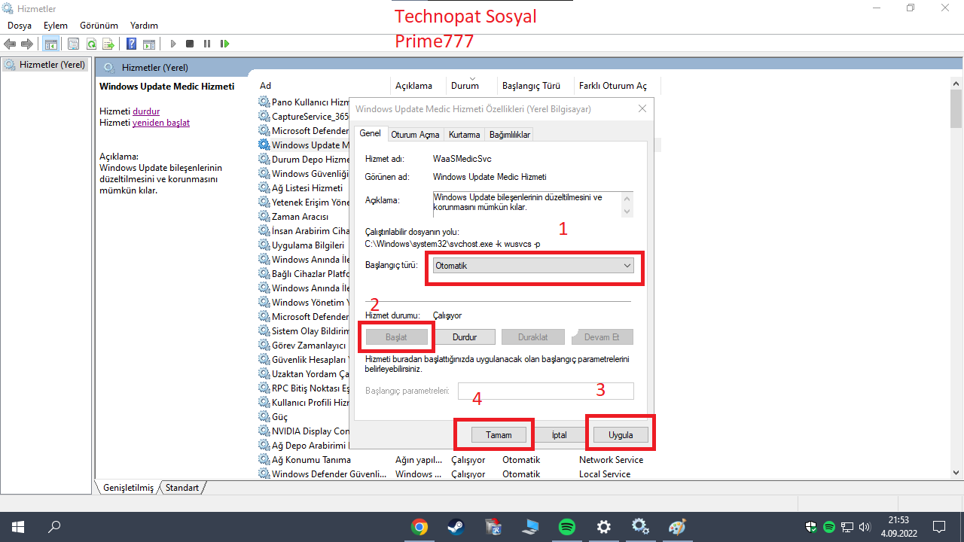Click the Forward arrow in the toolbar

click(27, 44)
